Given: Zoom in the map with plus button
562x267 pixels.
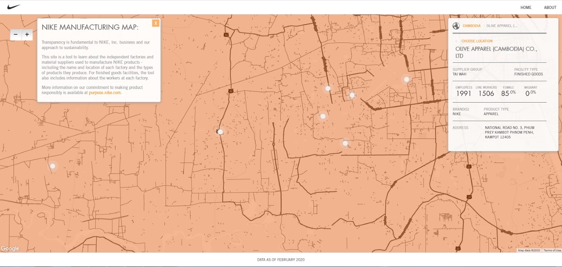Looking at the screenshot, I should [27, 35].
